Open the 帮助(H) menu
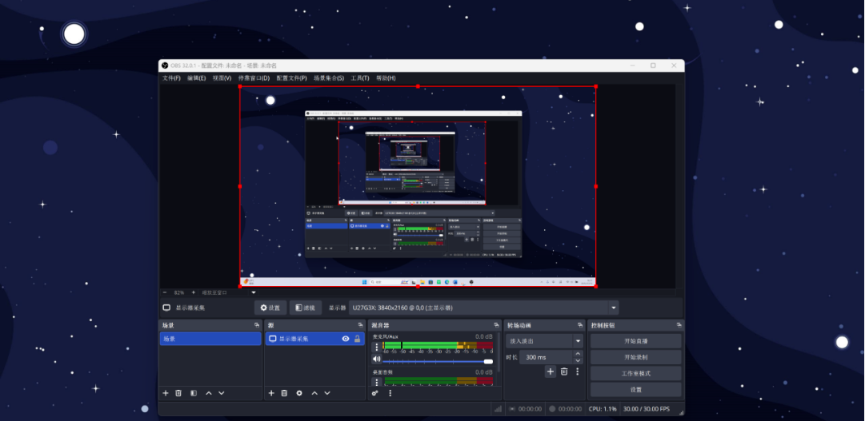This screenshot has height=421, width=865. [x=386, y=78]
